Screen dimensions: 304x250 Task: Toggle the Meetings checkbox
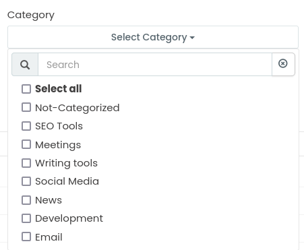(26, 144)
